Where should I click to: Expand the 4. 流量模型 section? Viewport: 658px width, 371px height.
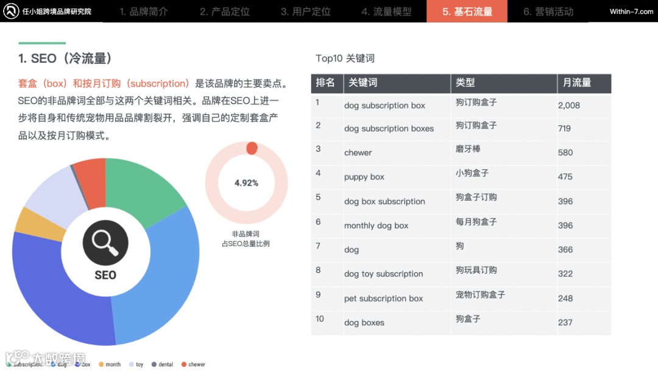click(x=386, y=11)
